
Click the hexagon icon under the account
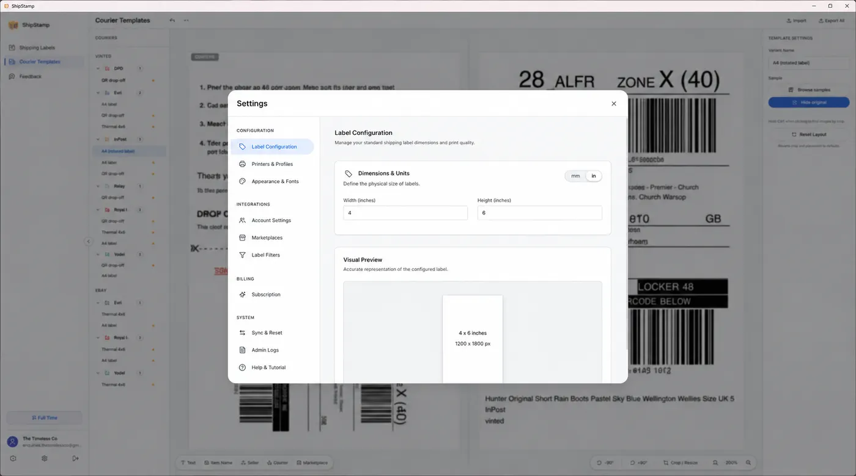(x=13, y=458)
